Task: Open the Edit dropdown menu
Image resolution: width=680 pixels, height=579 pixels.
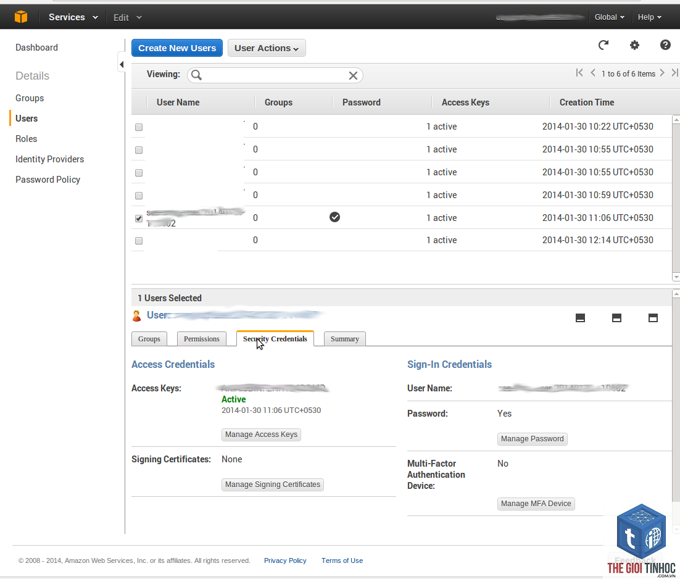Action: [128, 17]
